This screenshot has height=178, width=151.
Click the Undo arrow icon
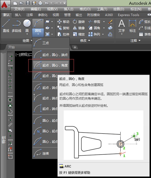pos(47,3)
